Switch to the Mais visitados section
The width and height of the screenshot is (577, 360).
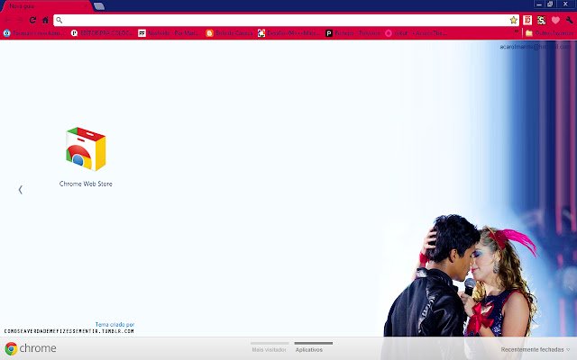pos(270,348)
